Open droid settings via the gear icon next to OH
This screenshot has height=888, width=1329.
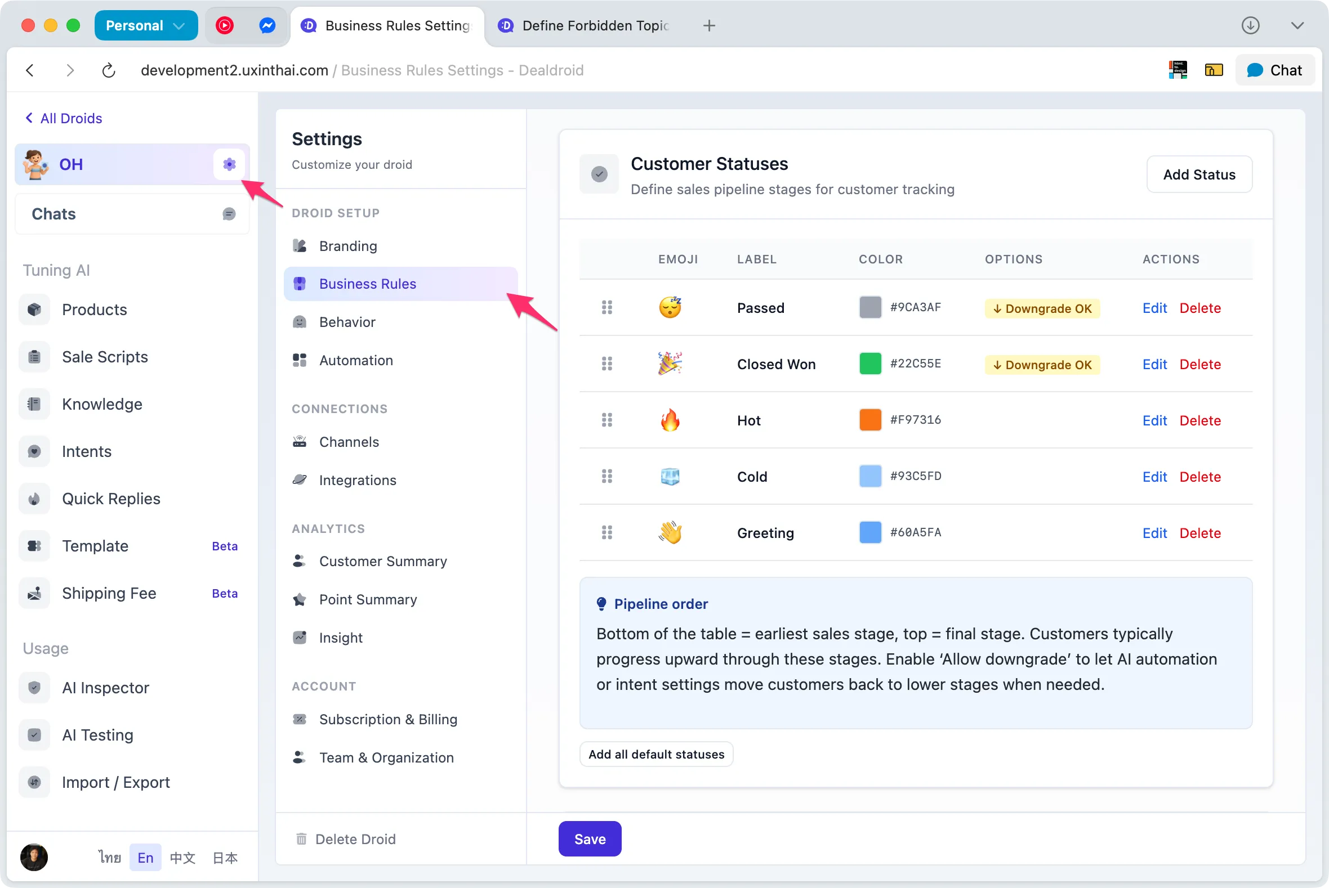pos(229,164)
